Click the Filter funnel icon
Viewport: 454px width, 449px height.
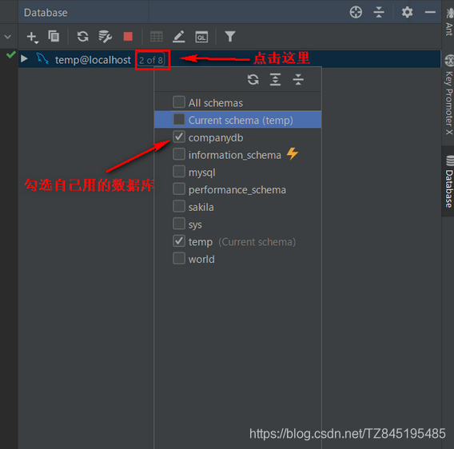pyautogui.click(x=230, y=37)
